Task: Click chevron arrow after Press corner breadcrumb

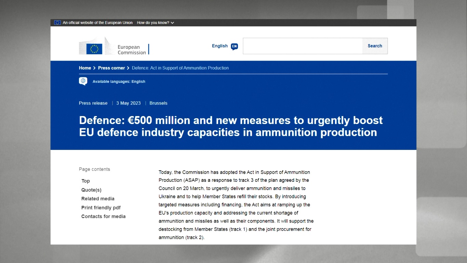Action: [128, 68]
